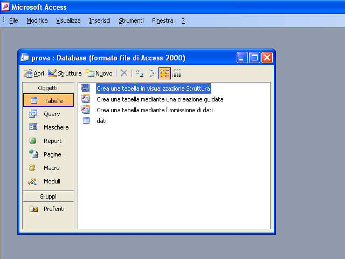Open the Inserisci menu
Screen dimensions: 345x259
pos(100,21)
